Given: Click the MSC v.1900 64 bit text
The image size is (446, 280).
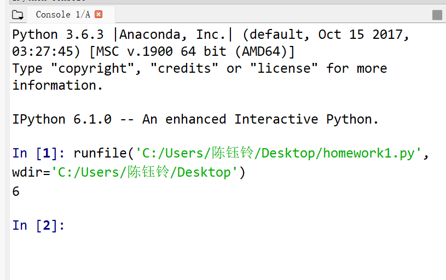Looking at the screenshot, I should (x=161, y=52).
